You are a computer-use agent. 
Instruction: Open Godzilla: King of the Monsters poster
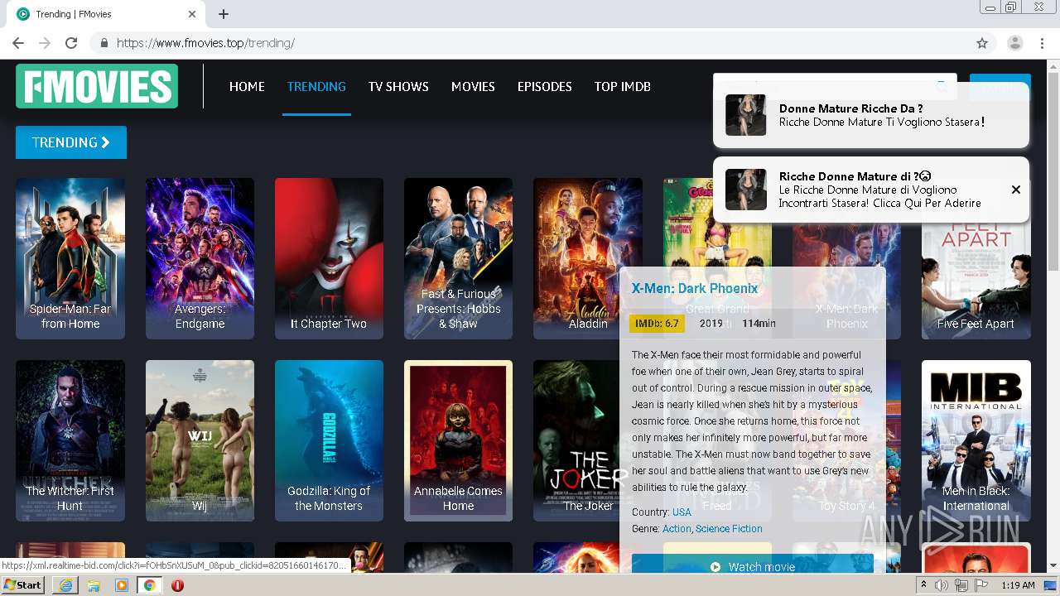(x=329, y=440)
